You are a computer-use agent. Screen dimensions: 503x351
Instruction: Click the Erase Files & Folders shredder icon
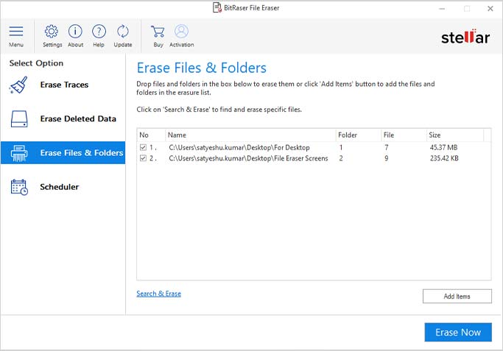[x=19, y=153]
